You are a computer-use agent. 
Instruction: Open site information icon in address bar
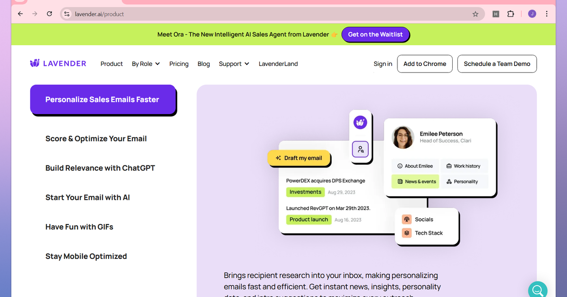point(67,14)
